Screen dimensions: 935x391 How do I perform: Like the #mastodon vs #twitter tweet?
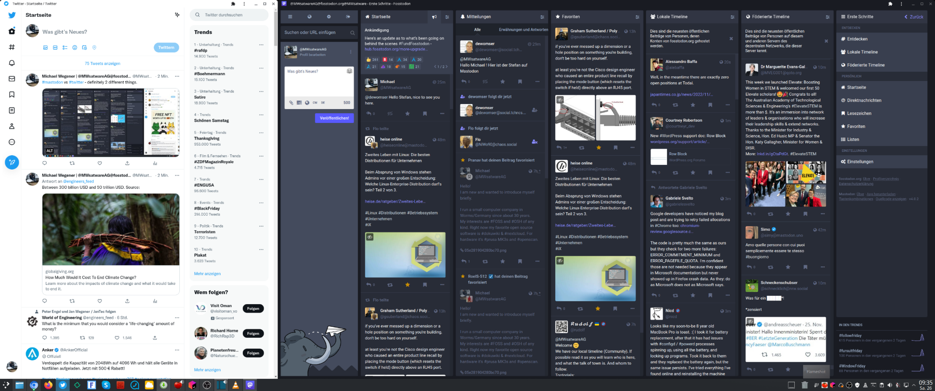click(100, 163)
